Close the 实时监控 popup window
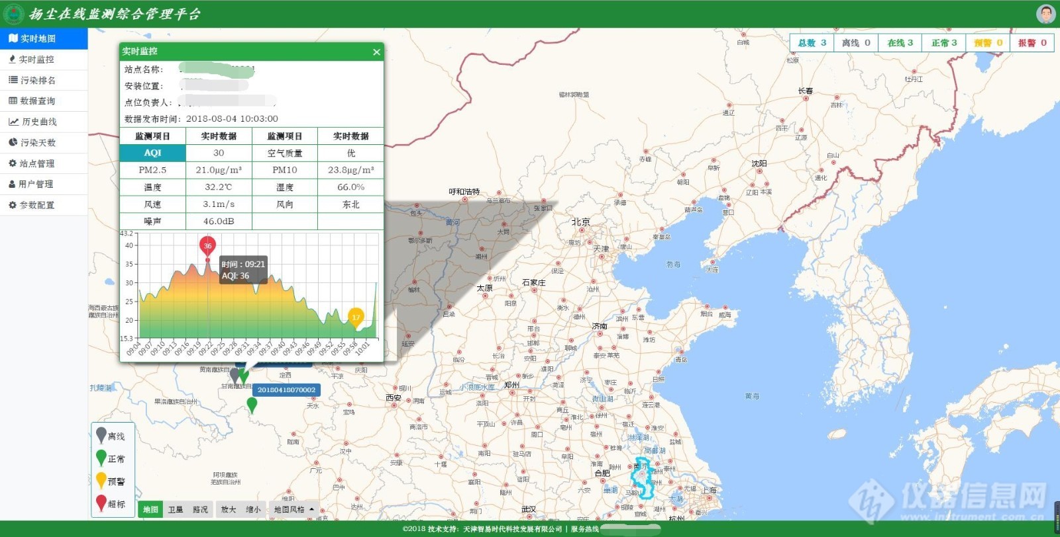Viewport: 1060px width, 537px height. tap(376, 52)
